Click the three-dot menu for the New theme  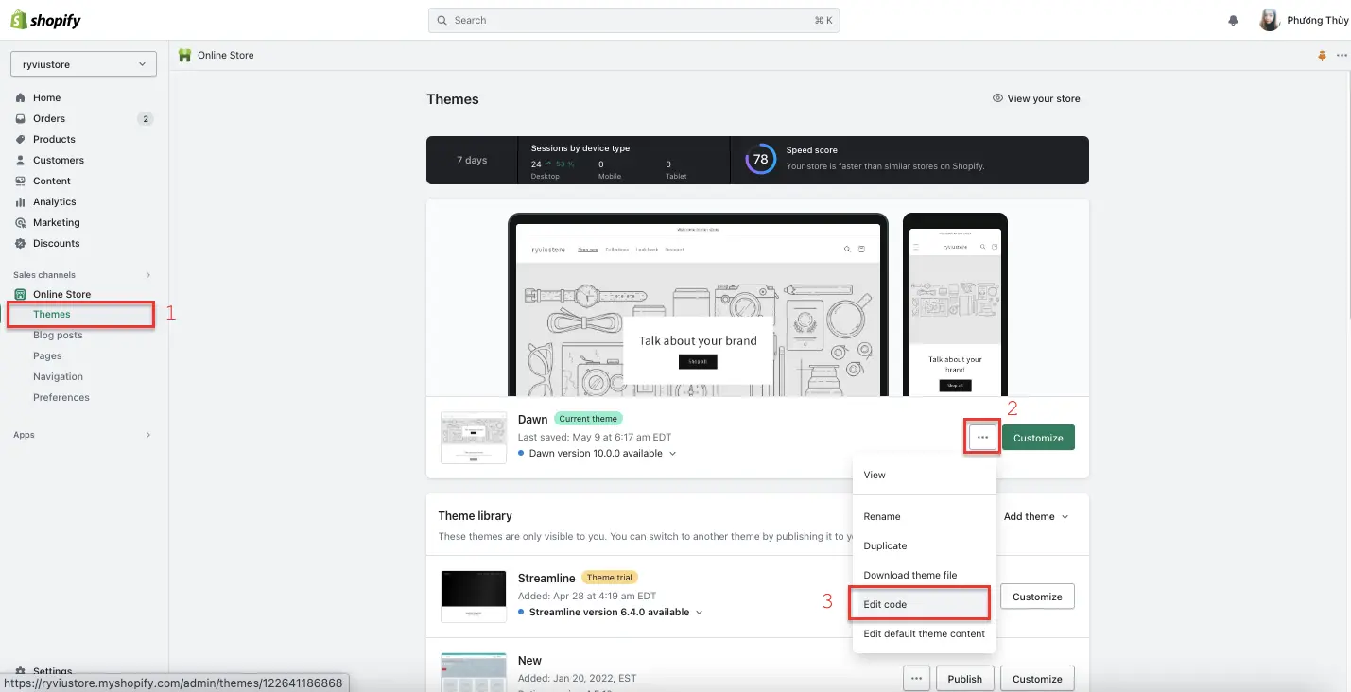pyautogui.click(x=915, y=678)
